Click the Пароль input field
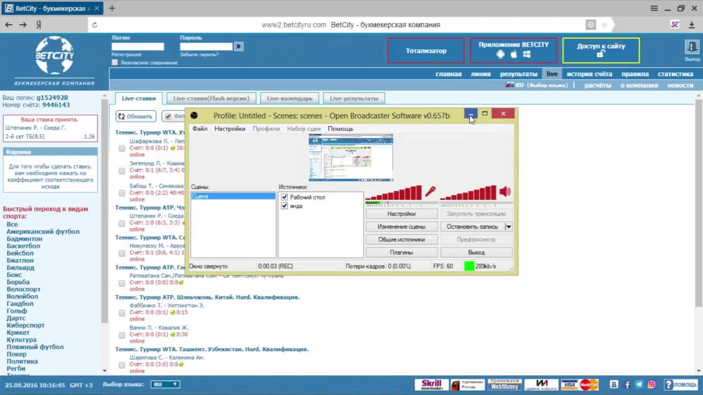The image size is (703, 395). (206, 47)
